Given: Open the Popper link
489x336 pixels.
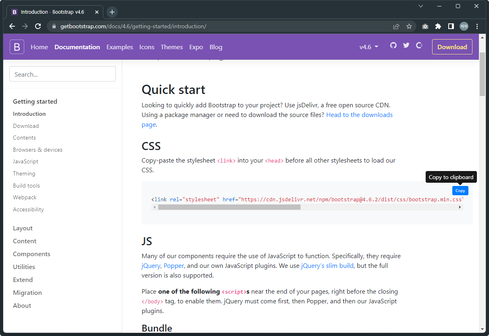Looking at the screenshot, I should point(174,266).
